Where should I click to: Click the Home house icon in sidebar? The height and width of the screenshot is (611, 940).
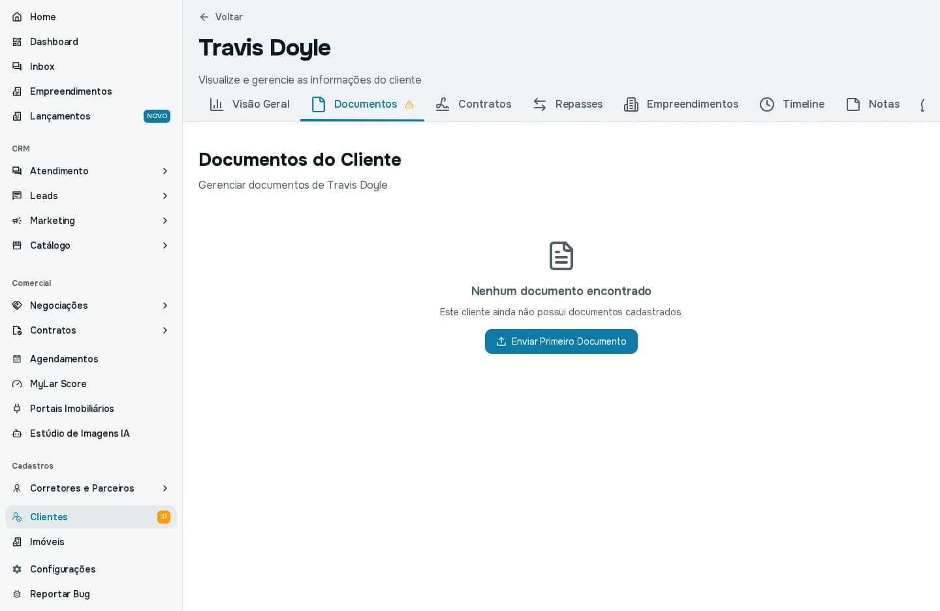[17, 17]
